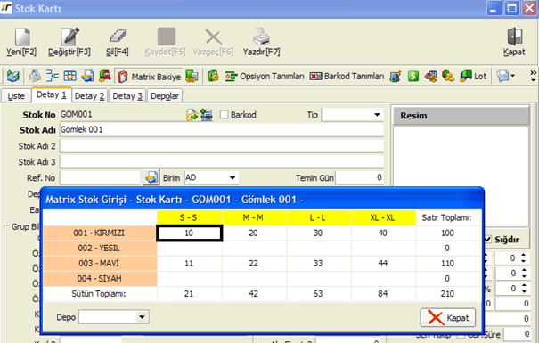Open Barkod Tanımları
539x343 pixels.
click(x=347, y=76)
